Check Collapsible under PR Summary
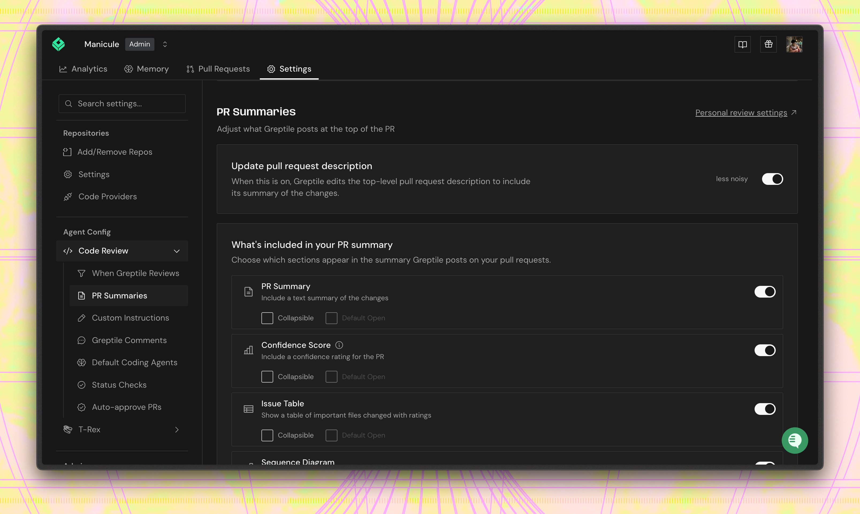Viewport: 860px width, 514px height. point(267,318)
